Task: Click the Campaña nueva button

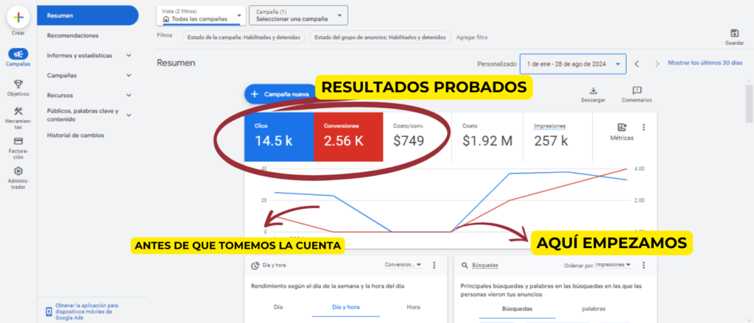Action: pos(280,94)
